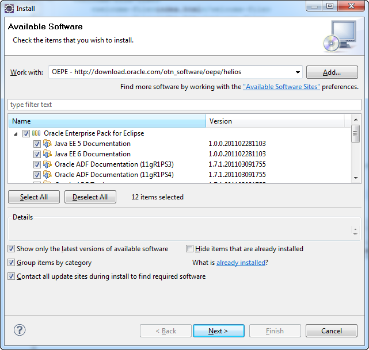Click the Oracle Enterprise Pack category icon

tap(36, 133)
